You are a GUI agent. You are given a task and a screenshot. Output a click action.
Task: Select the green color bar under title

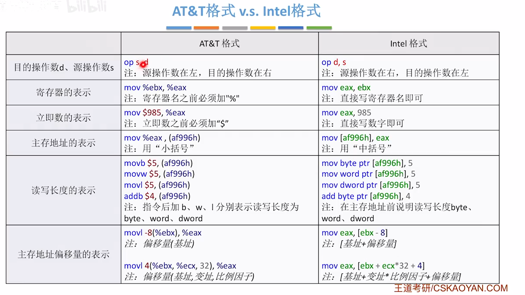click(x=319, y=28)
